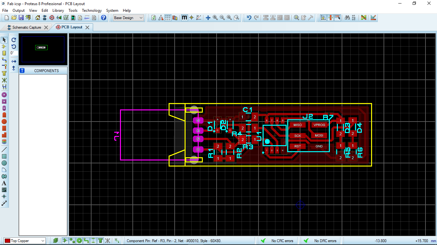Select the Padstack Mode tool

4,142
